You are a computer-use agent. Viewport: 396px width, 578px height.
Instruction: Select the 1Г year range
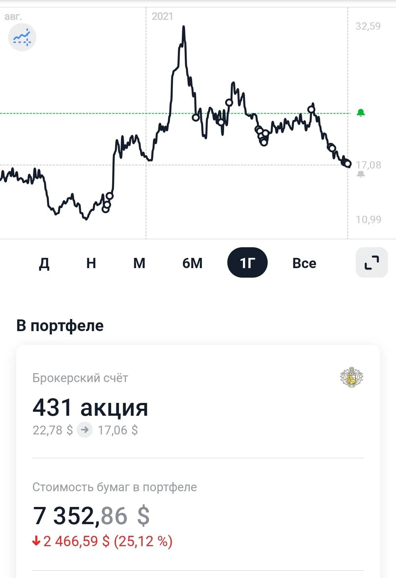pos(247,262)
